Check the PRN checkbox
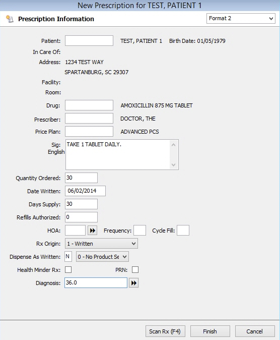280x340 pixels. 135,270
